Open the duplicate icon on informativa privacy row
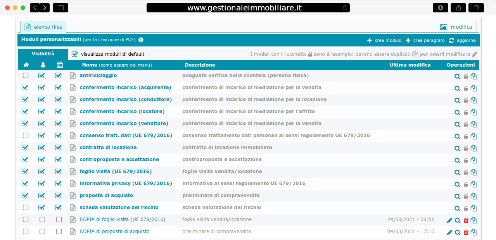The image size is (496, 240). coord(474,184)
